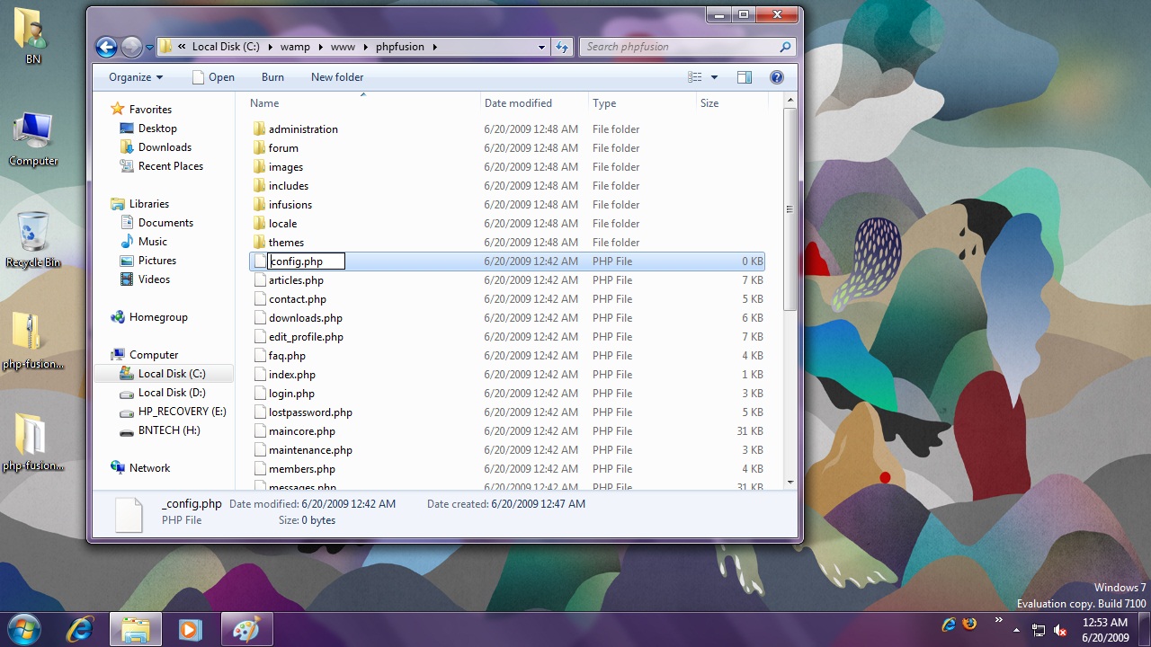The image size is (1151, 647).
Task: Expand the Organize dropdown menu
Action: pyautogui.click(x=136, y=77)
